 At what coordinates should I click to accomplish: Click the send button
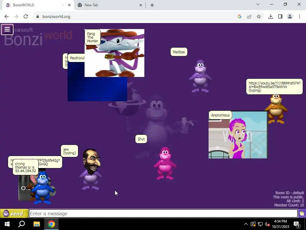coord(14,213)
